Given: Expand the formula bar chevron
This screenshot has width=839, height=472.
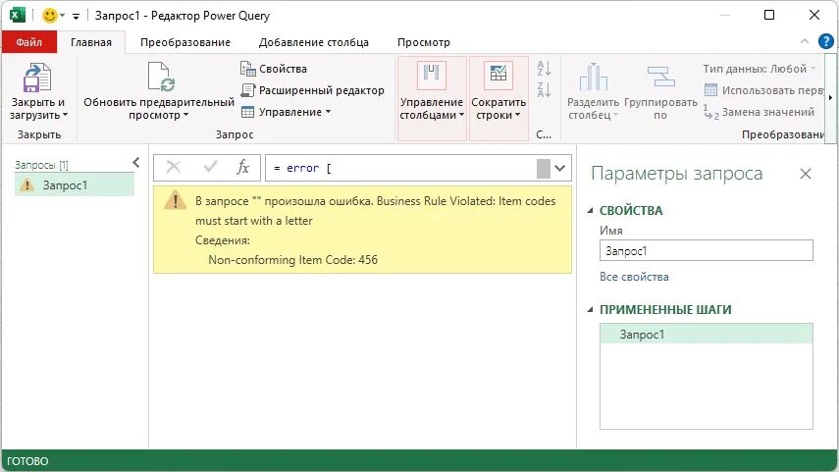Looking at the screenshot, I should (x=560, y=168).
